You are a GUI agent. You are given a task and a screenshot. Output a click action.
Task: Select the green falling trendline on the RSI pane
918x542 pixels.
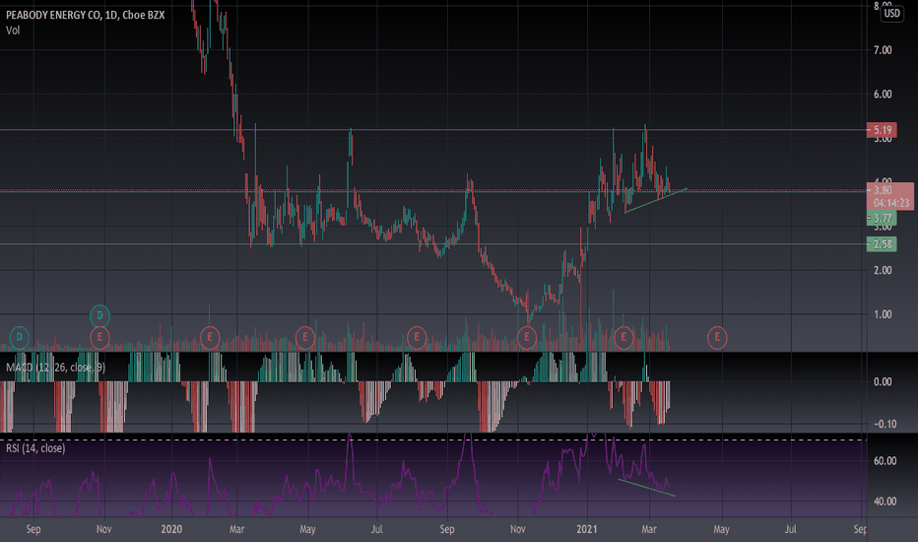(x=647, y=488)
